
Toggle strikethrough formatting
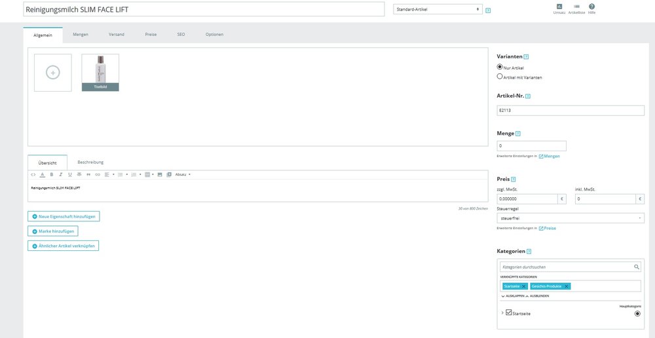79,174
